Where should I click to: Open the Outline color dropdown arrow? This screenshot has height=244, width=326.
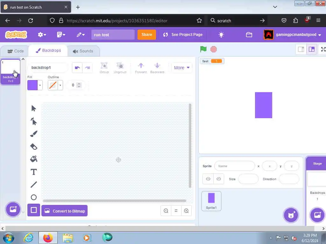[x=60, y=85]
